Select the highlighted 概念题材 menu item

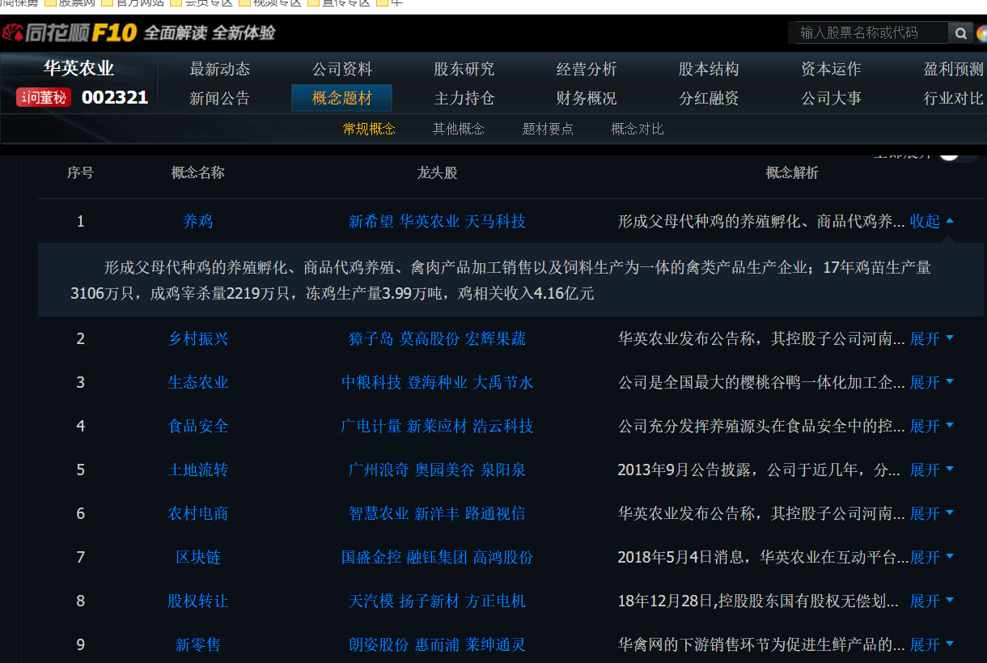[342, 99]
